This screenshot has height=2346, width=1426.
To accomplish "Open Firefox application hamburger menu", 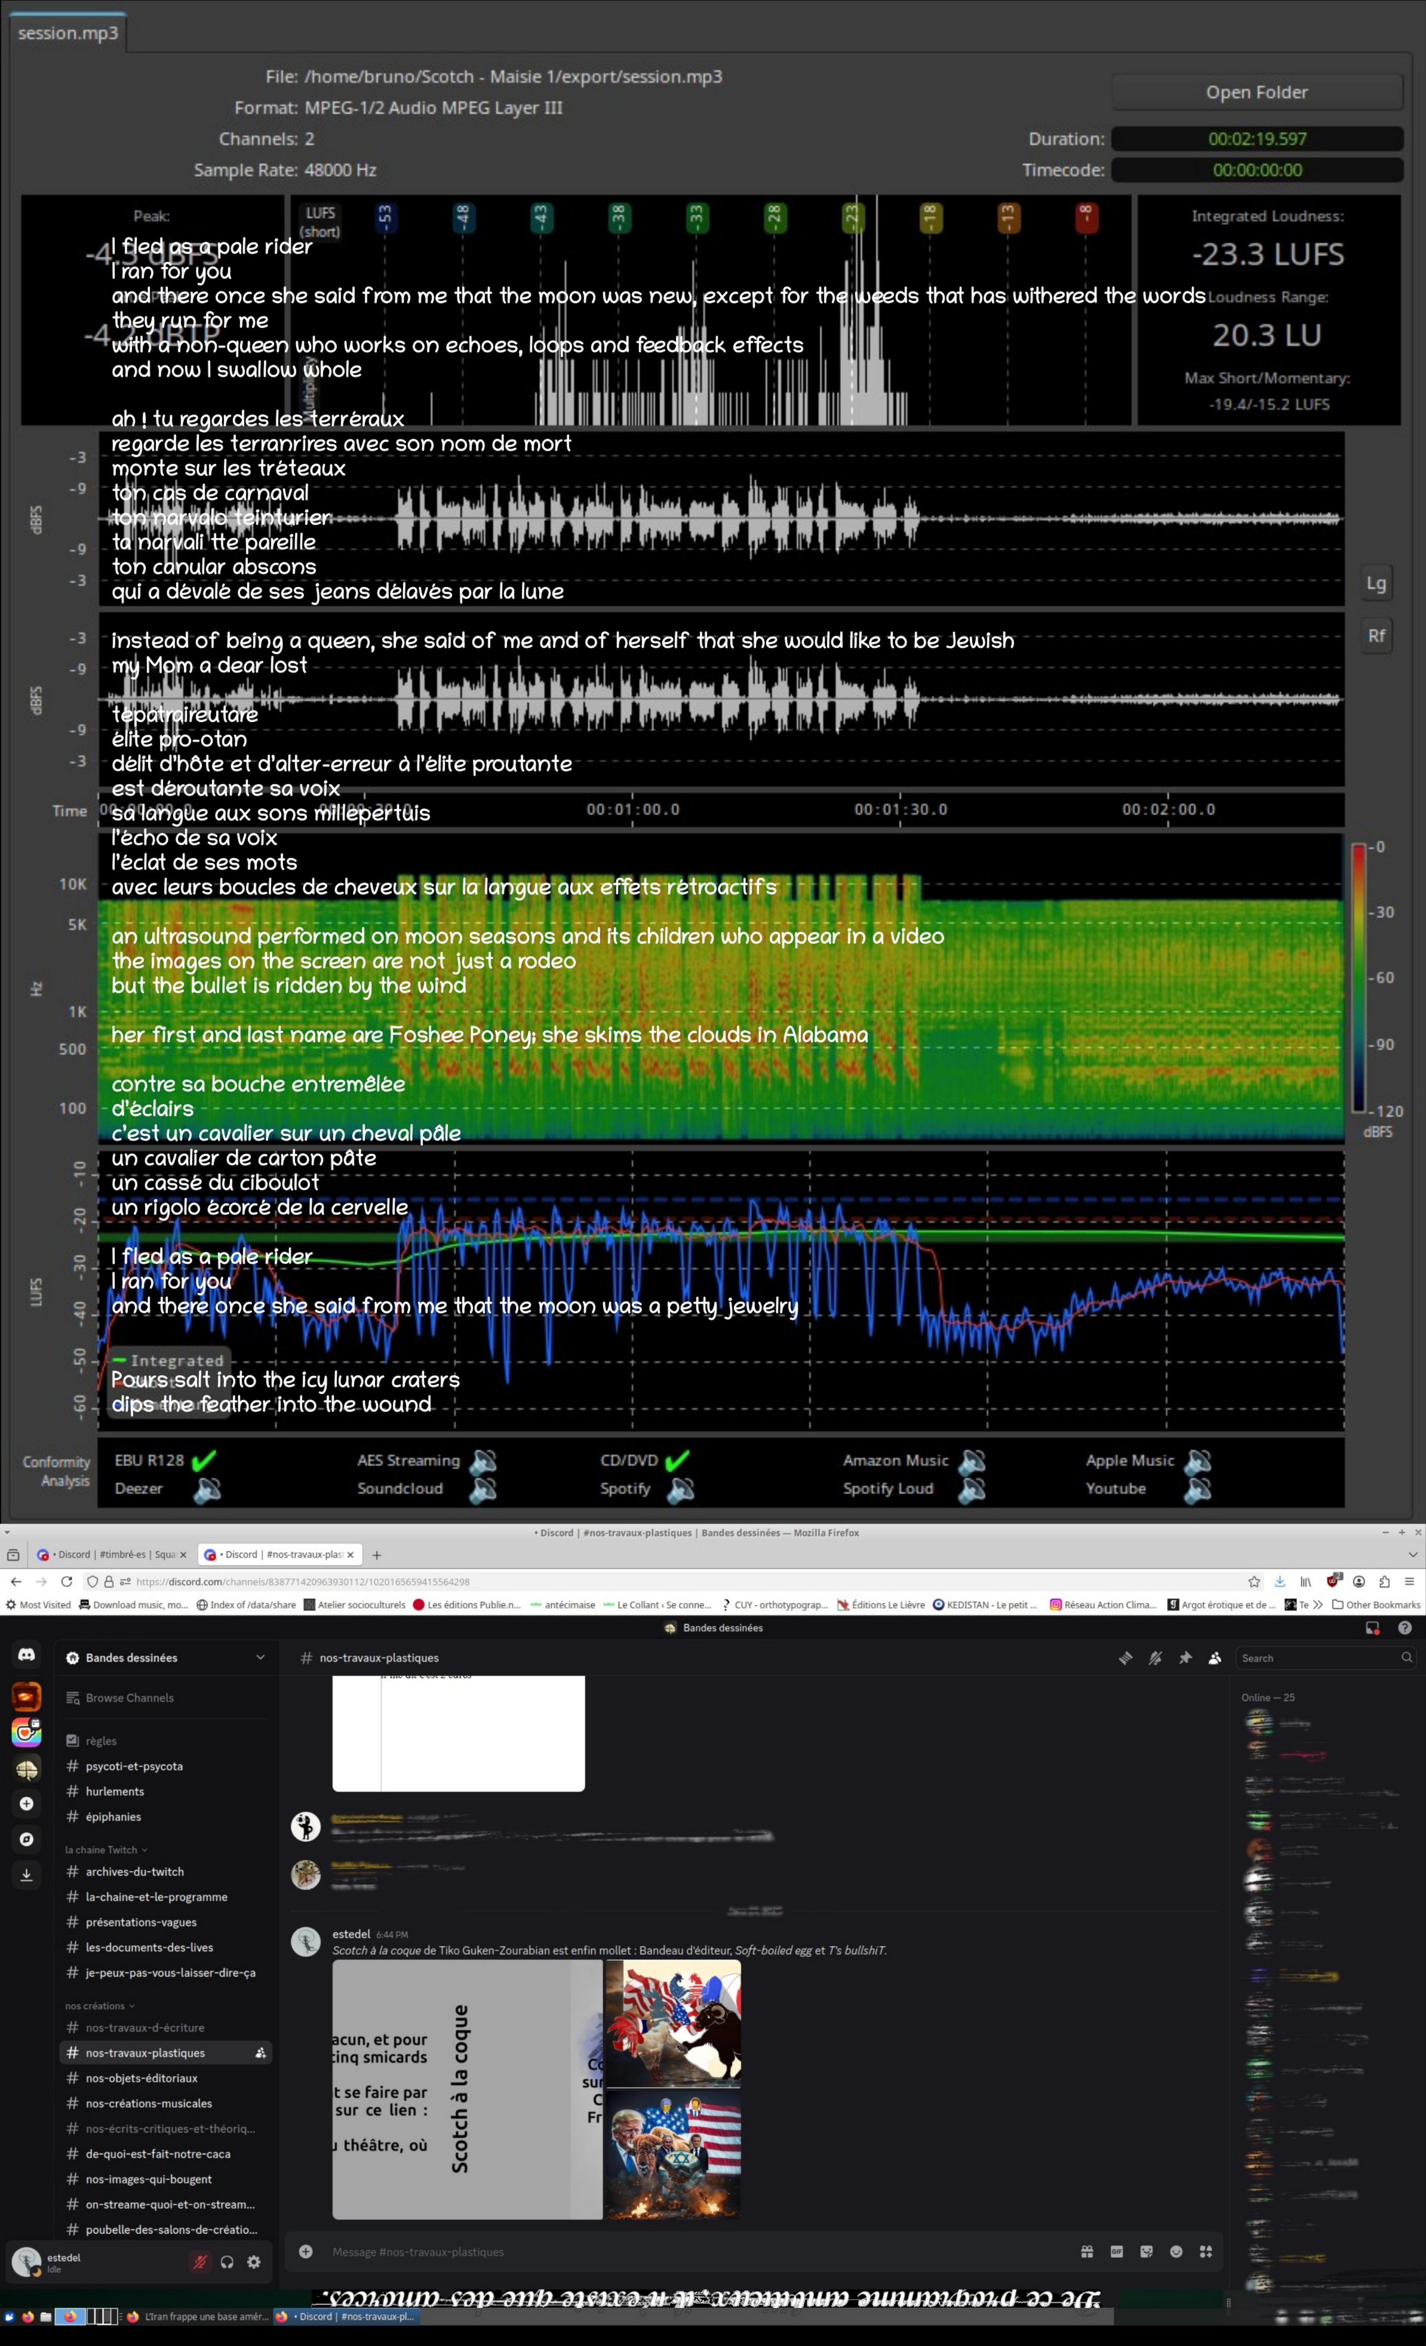I will (x=1410, y=1581).
